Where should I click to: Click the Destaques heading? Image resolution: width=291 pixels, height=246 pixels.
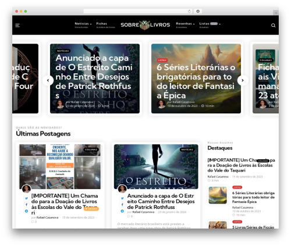[x=220, y=148]
